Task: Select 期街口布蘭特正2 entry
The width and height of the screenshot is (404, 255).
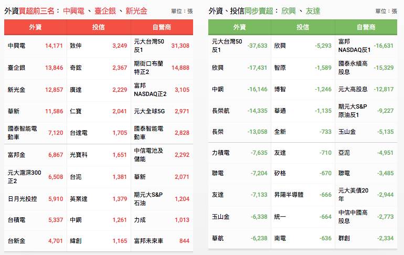Action: coord(148,68)
